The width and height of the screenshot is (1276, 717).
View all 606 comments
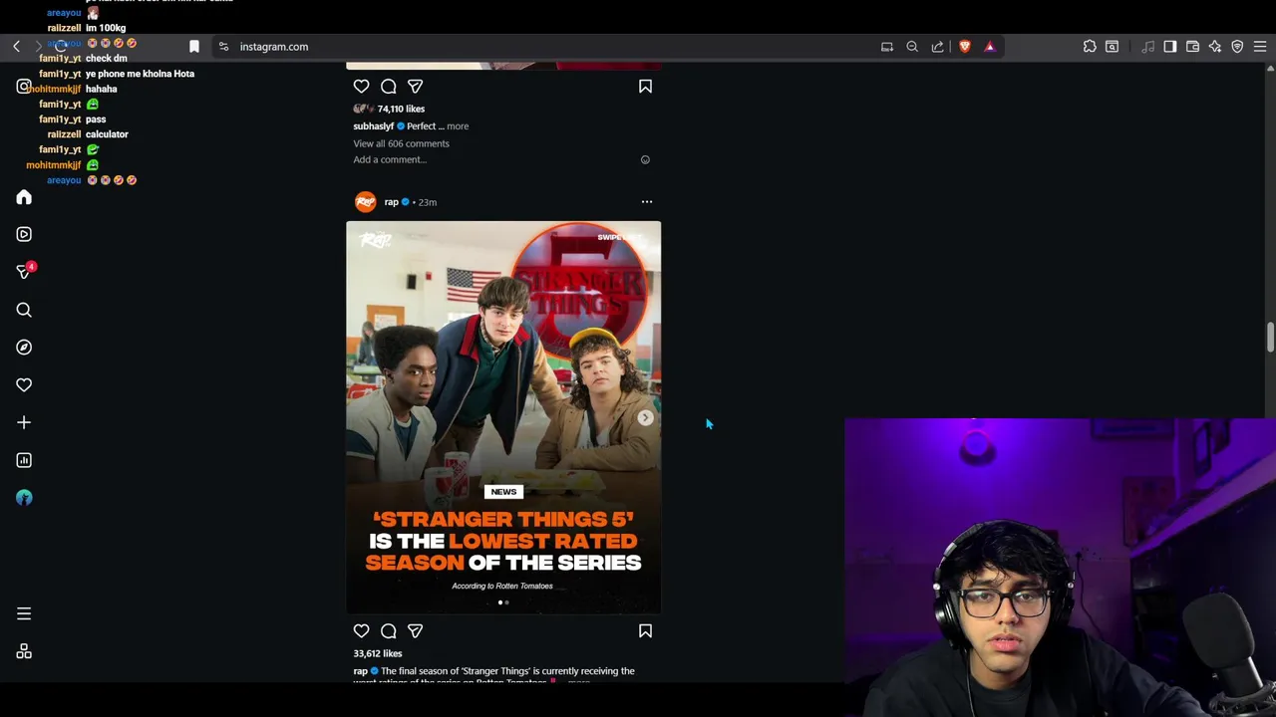coord(401,143)
